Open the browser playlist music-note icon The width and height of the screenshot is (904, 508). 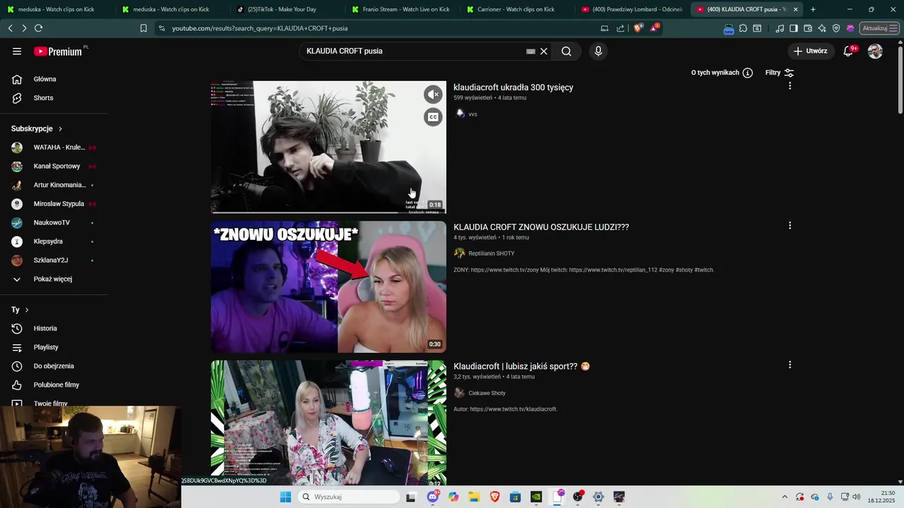click(780, 28)
